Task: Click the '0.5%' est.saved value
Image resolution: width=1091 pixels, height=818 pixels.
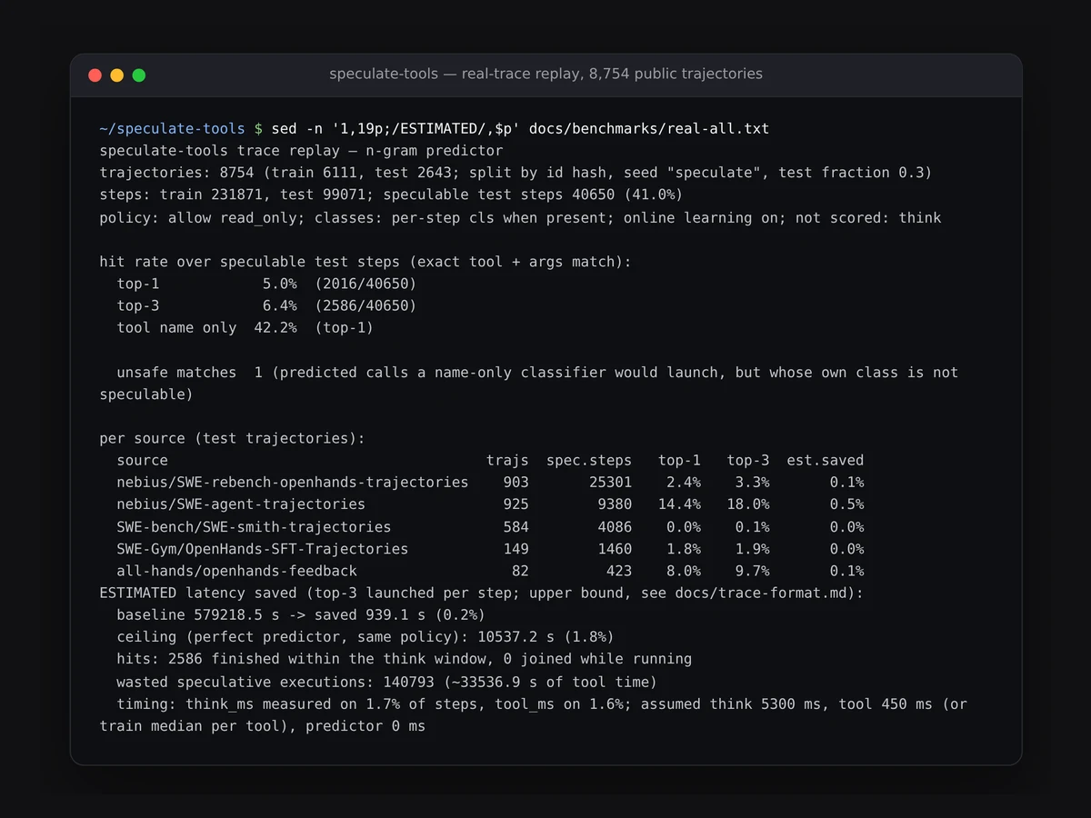Action: [x=846, y=504]
